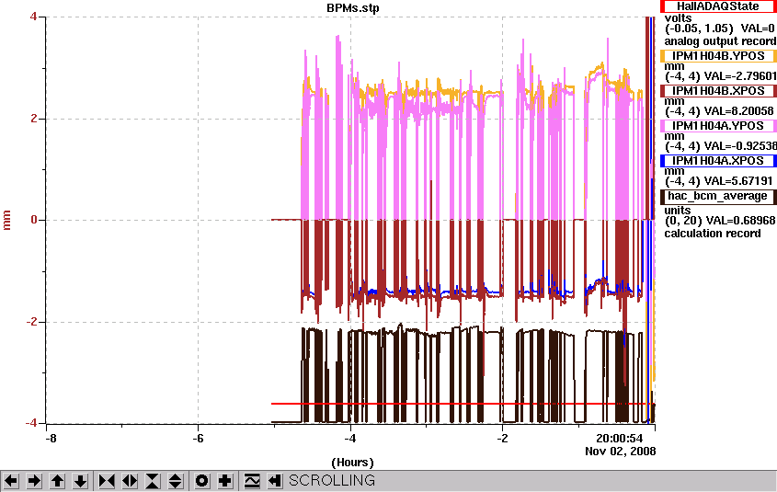Click the VAL=-2.79601 reading text
Screen dimensions: 777x492
[740, 76]
